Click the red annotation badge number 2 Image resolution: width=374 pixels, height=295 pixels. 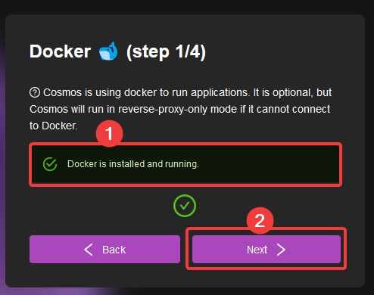pyautogui.click(x=260, y=221)
